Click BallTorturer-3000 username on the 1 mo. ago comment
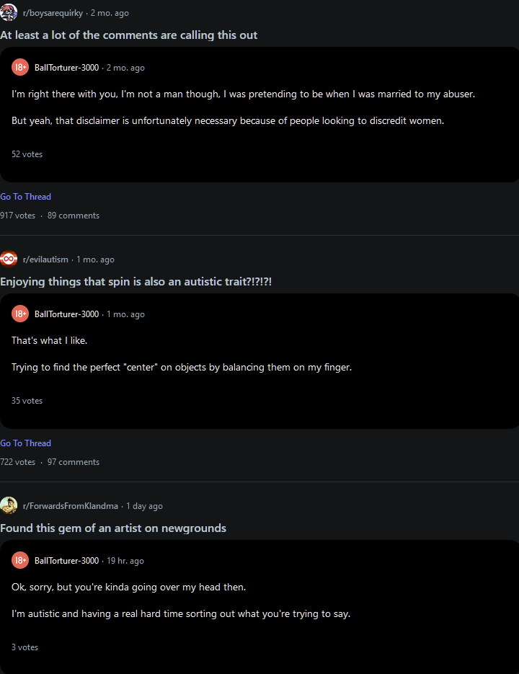 click(66, 314)
